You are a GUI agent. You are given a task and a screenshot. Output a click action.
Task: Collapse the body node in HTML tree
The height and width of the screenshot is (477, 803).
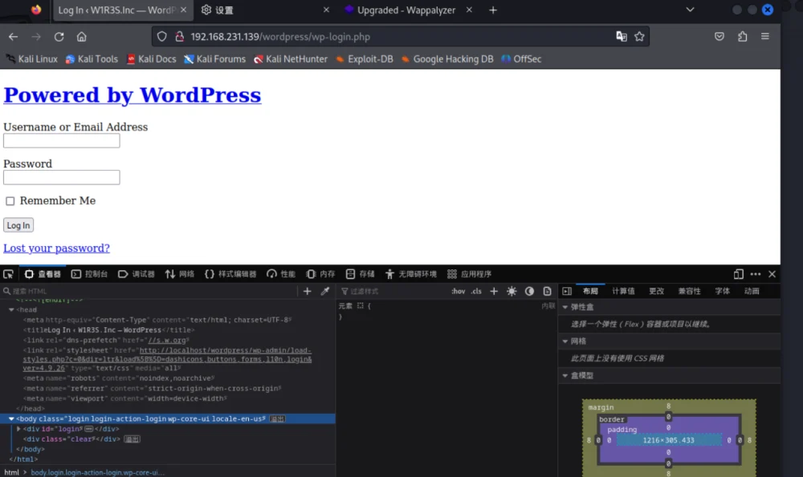pyautogui.click(x=11, y=418)
